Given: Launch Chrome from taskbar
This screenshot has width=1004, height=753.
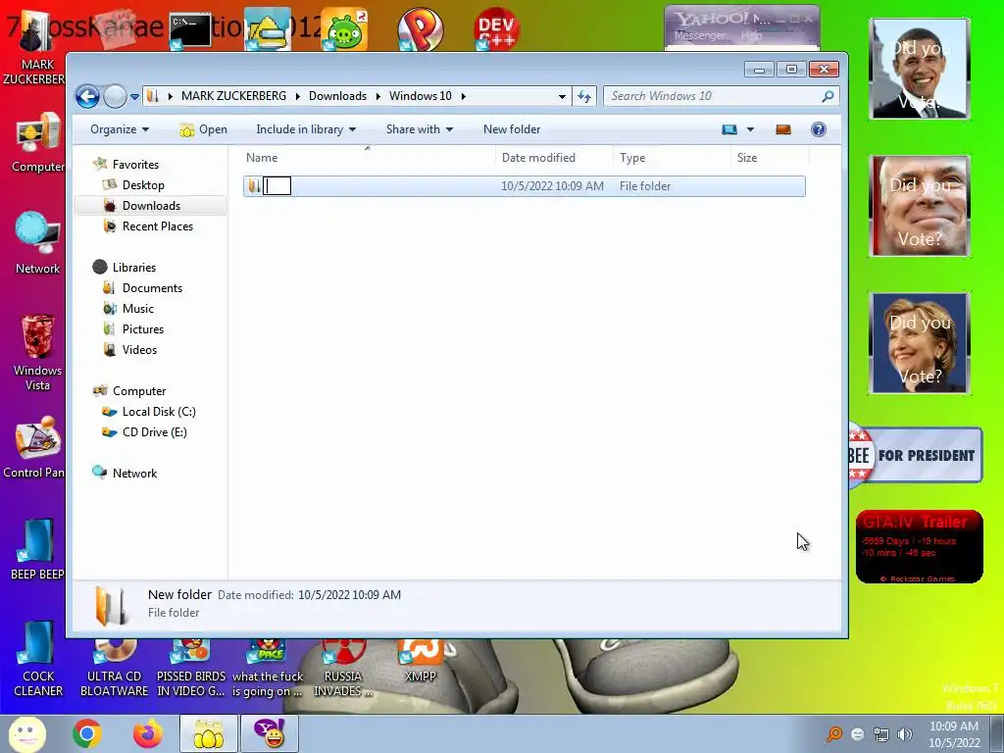Looking at the screenshot, I should pos(87,733).
